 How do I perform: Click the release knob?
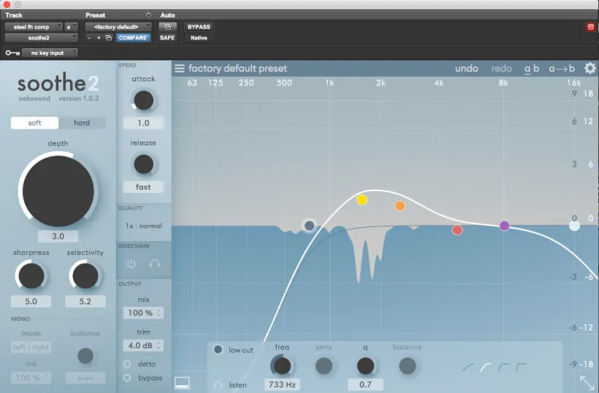143,164
